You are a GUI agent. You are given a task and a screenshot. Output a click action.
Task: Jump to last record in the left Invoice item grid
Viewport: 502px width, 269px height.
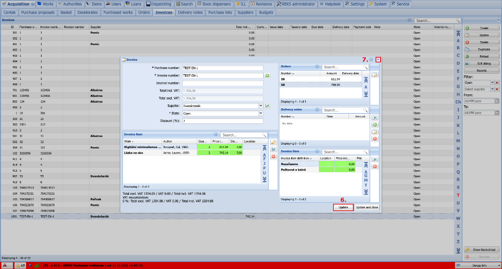click(265, 179)
